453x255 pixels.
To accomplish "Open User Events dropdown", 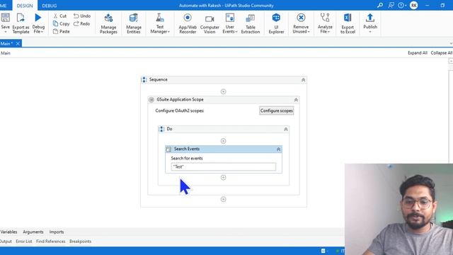I will (229, 23).
